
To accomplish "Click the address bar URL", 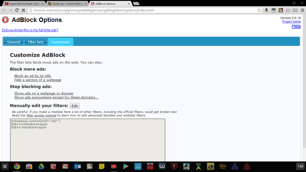I will 94,10.
